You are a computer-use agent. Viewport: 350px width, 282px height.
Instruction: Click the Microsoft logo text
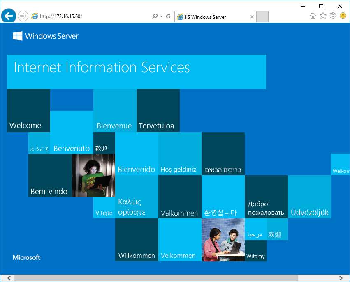tap(26, 257)
